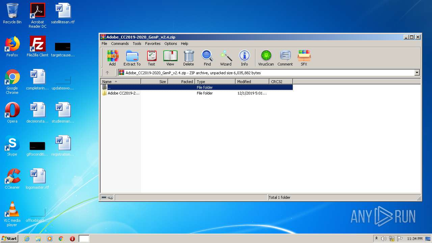Open the File menu
The height and width of the screenshot is (243, 432).
point(104,44)
